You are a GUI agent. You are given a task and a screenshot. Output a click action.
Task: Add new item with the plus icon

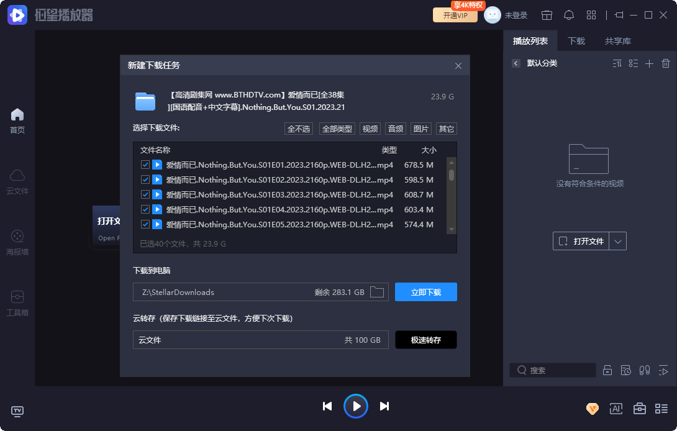click(649, 63)
